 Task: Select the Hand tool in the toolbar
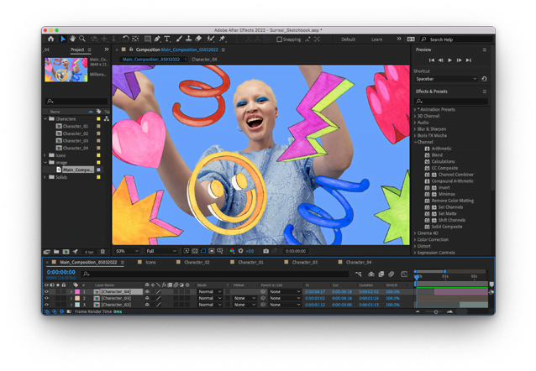[x=72, y=39]
